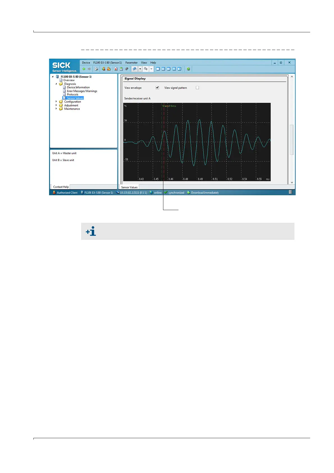Open the View menu
Image resolution: width=334 pixels, height=473 pixels.
pos(144,63)
